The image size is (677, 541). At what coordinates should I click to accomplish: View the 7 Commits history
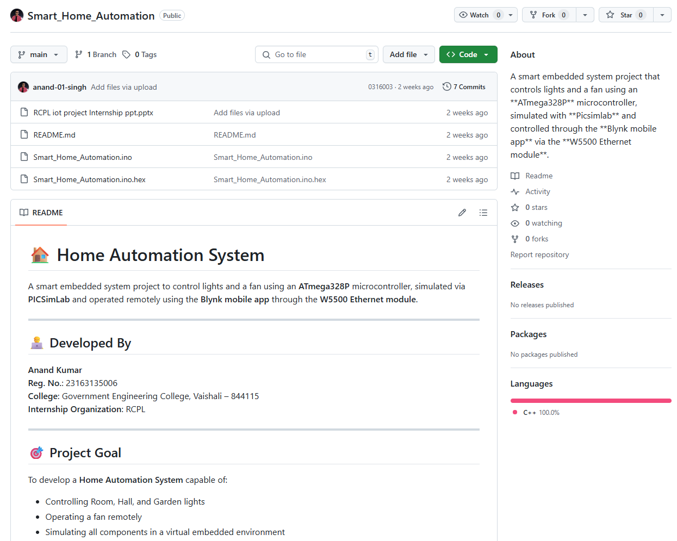(464, 87)
